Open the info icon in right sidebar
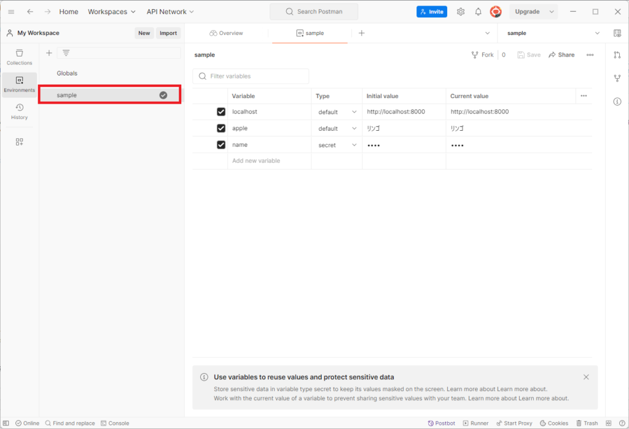This screenshot has width=629, height=429. click(x=617, y=101)
